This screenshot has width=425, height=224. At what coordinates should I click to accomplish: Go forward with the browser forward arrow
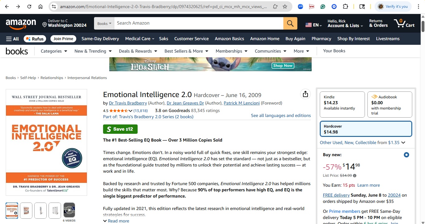click(x=18, y=7)
